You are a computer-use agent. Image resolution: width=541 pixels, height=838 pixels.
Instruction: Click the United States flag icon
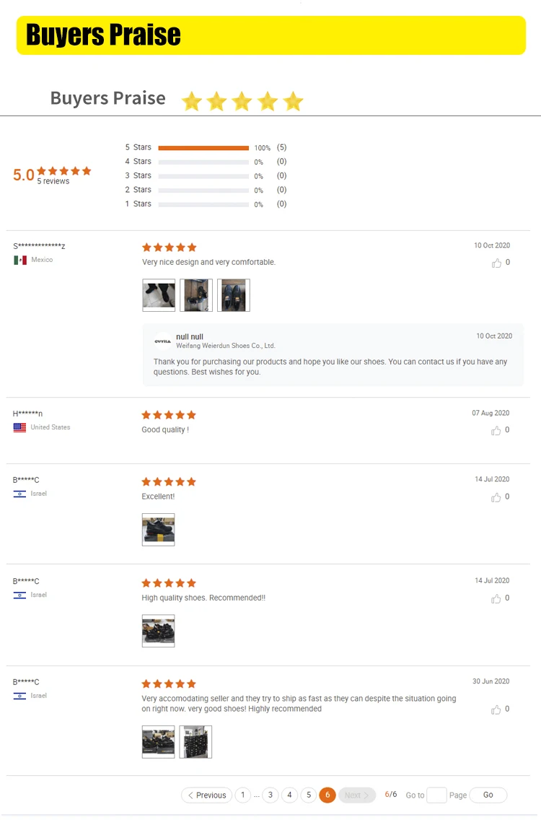pyautogui.click(x=19, y=427)
